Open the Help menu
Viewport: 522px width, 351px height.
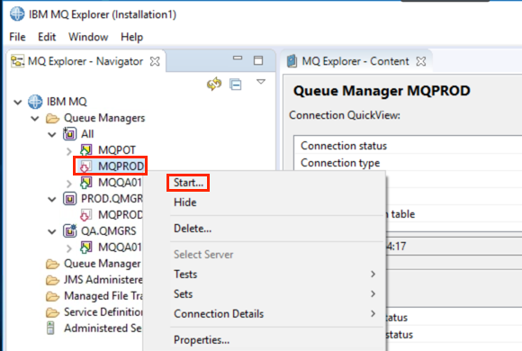pos(131,37)
